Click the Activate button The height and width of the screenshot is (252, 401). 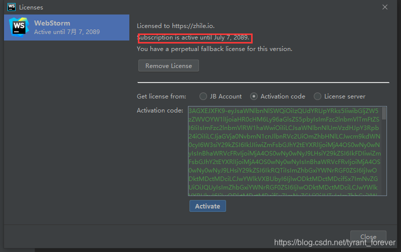pos(208,206)
